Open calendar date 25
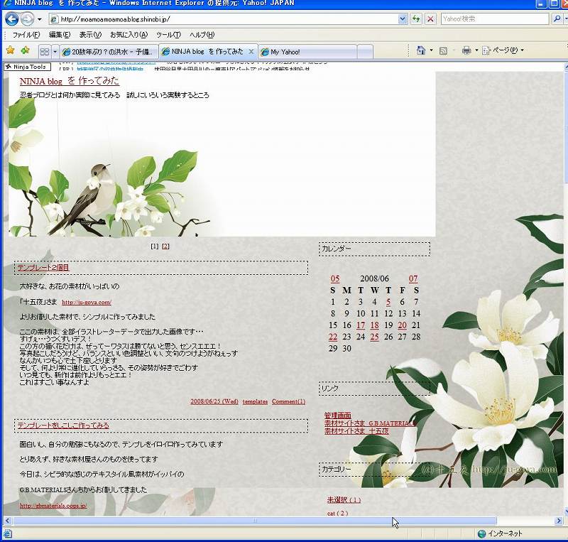 click(375, 337)
